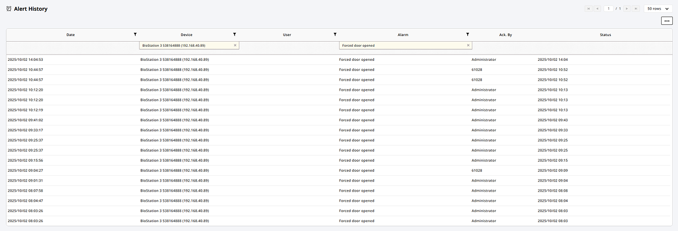Open the 14:04:53 alert's Administrator link
This screenshot has height=231, width=678.
(484, 59)
